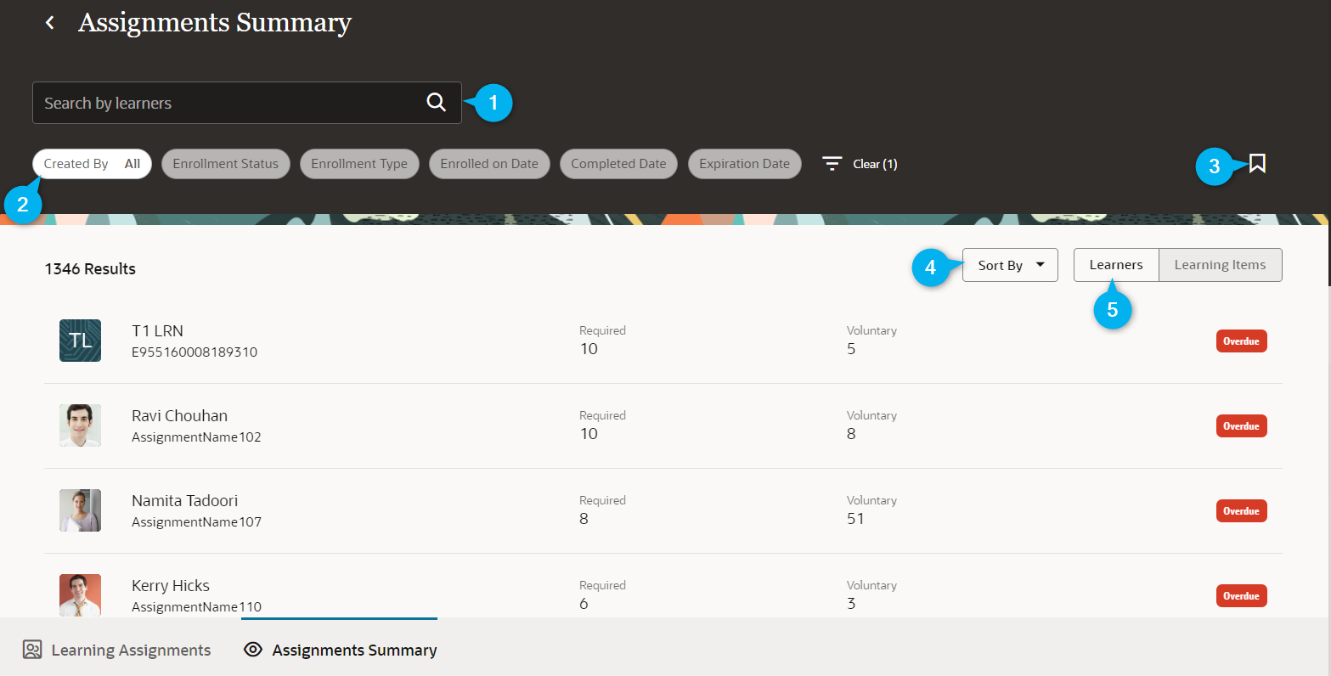
Task: Click the 1346 Results count text
Action: click(x=90, y=269)
